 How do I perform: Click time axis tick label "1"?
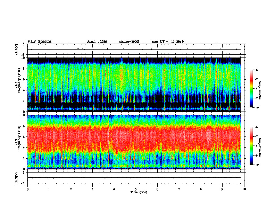(49, 189)
